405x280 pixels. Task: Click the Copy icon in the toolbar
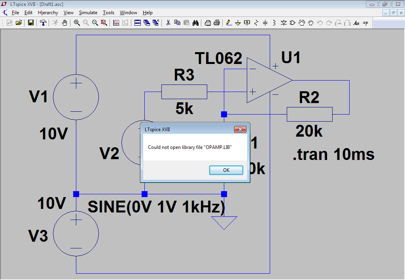(177, 23)
